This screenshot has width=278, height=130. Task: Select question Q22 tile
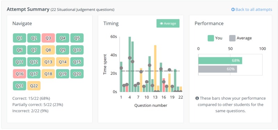34,86
